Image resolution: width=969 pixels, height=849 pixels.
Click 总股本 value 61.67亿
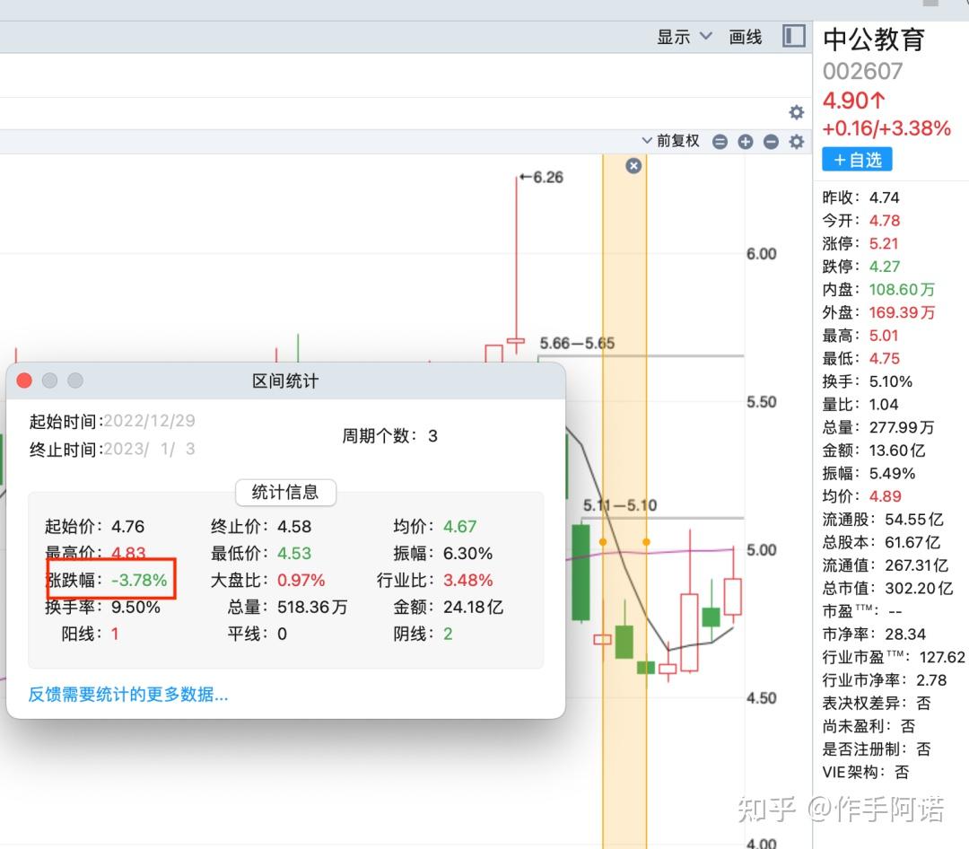pyautogui.click(x=912, y=542)
